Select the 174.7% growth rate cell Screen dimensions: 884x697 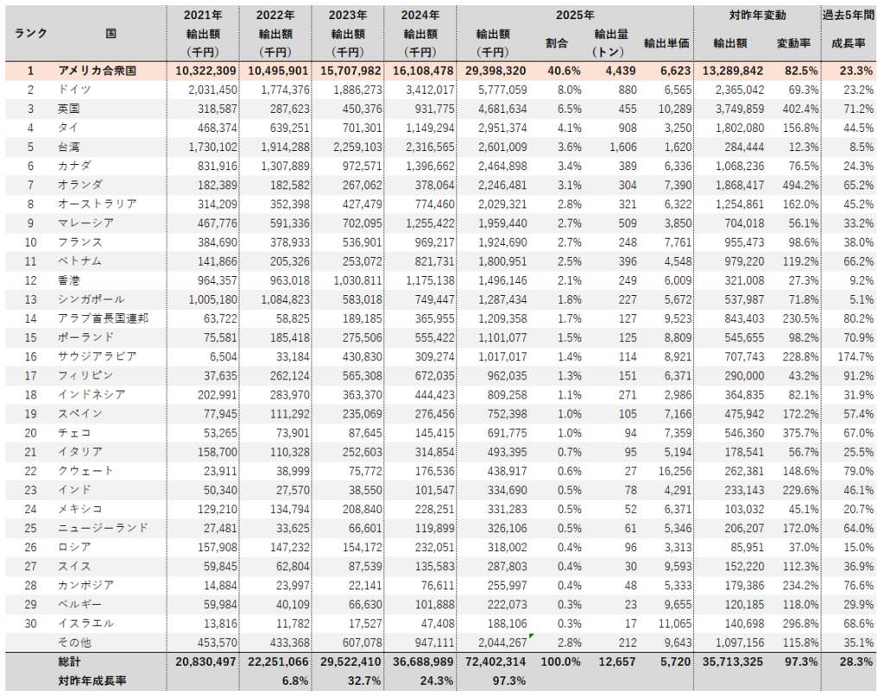click(849, 355)
